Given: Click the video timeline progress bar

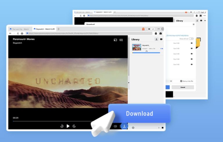Looking at the screenshot, I should click(58, 121).
